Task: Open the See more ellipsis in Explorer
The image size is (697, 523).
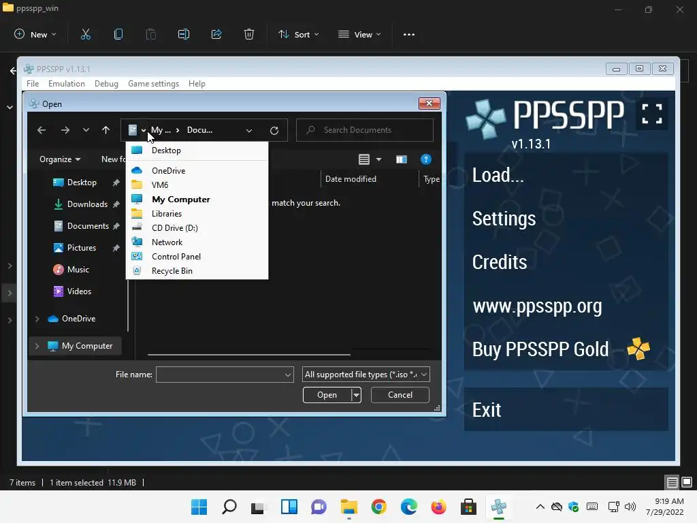Action: click(x=409, y=34)
